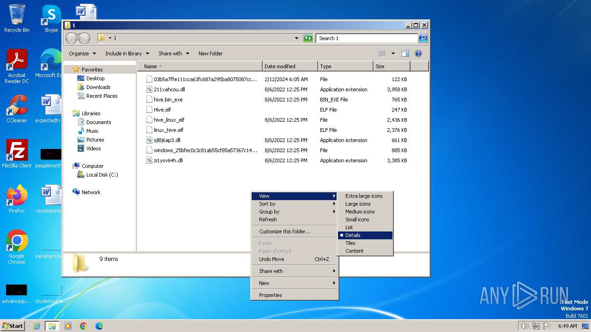Select Network in the navigation pane
Viewport: 591px width, 332px height.
(91, 192)
